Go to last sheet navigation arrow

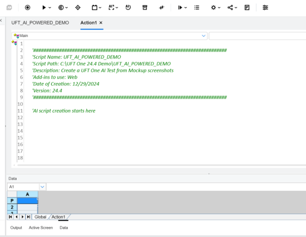(x=28, y=217)
